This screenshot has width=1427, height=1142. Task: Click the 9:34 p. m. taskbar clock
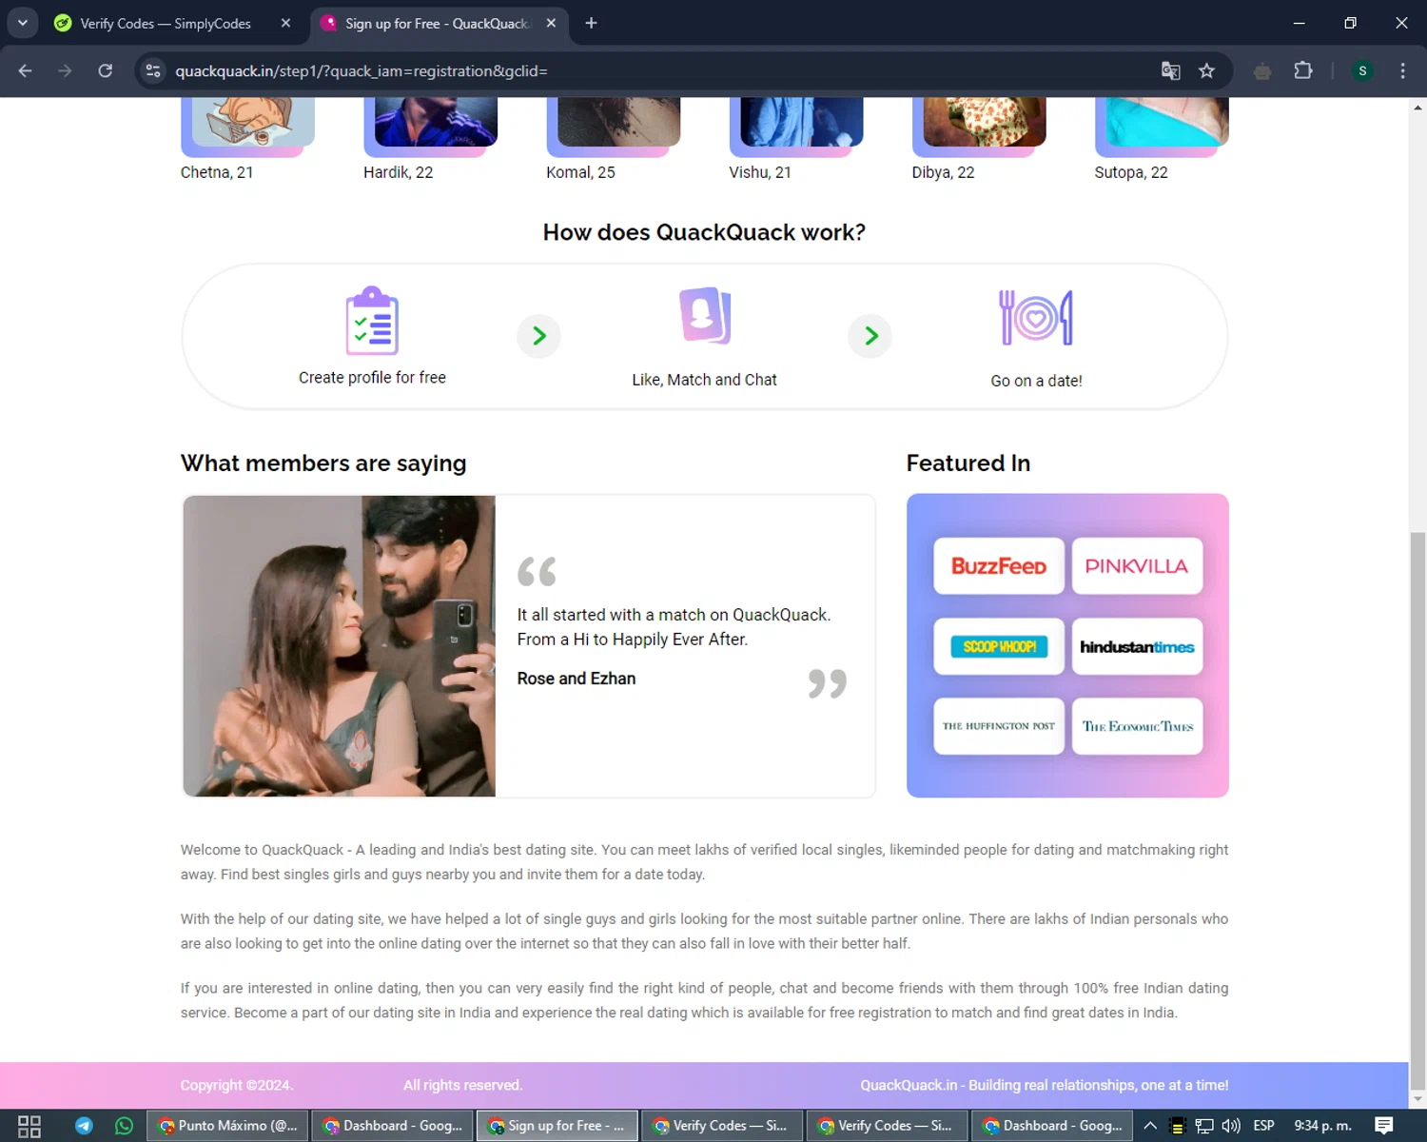tap(1322, 1126)
